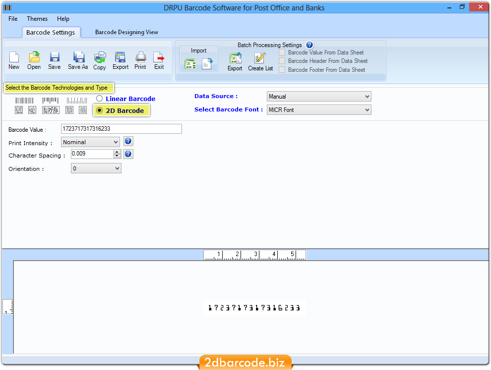Viewport: 491px width, 370px height.
Task: Open the File menu
Action: pos(13,19)
